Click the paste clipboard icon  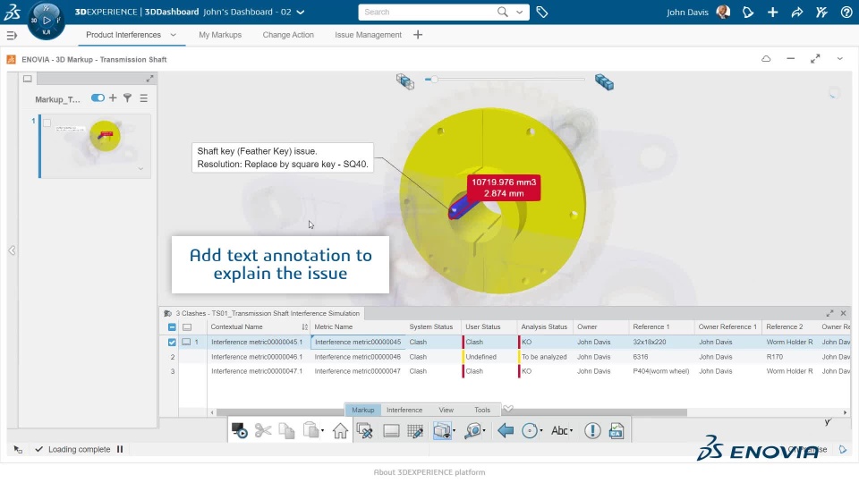[x=310, y=430]
